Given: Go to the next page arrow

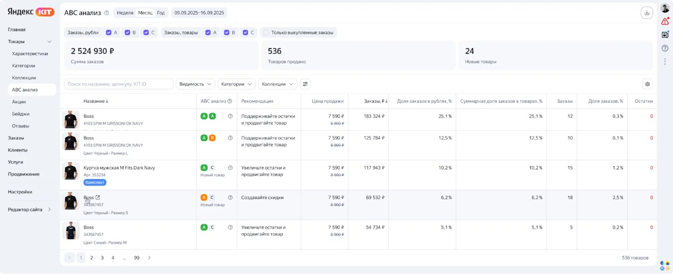Looking at the screenshot, I should coord(149,258).
